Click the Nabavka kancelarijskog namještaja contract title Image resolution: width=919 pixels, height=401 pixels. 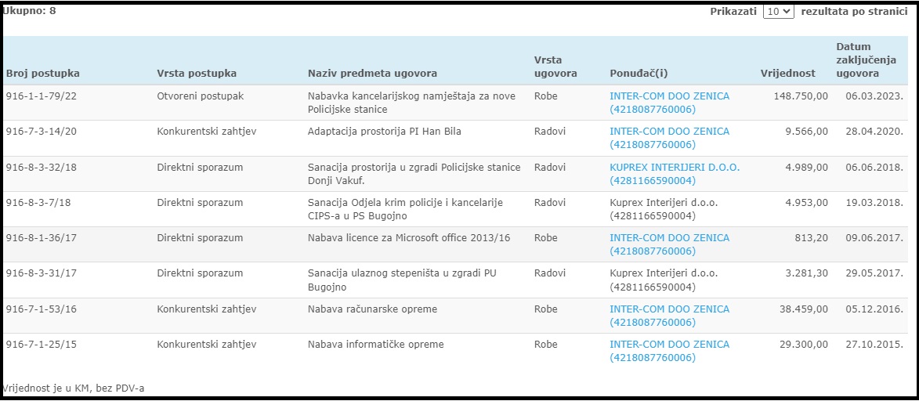[411, 103]
